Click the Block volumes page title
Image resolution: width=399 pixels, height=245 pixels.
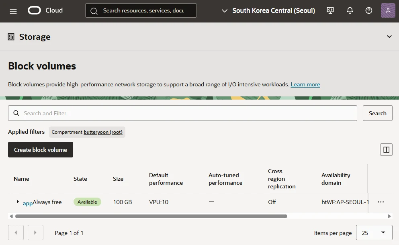click(x=42, y=66)
